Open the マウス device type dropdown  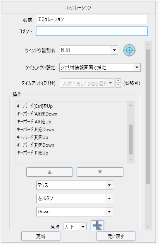coord(75,185)
